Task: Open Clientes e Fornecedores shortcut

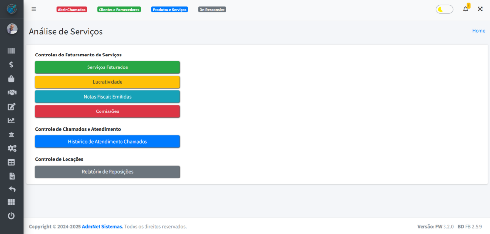Action: [119, 9]
